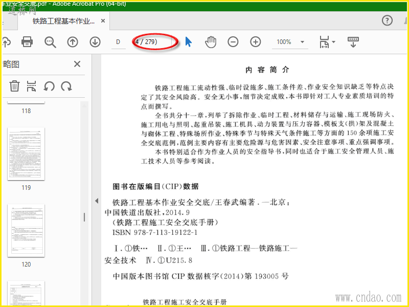Zoom in with the plus button
409x307 pixels.
click(x=255, y=42)
